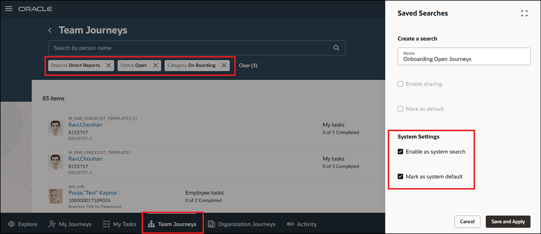Click the "Create a search" heading
The height and width of the screenshot is (234, 541).
(417, 39)
